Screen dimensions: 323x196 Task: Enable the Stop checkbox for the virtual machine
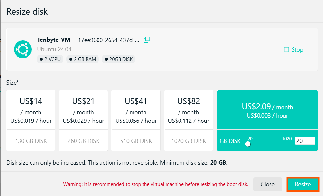tap(286, 49)
